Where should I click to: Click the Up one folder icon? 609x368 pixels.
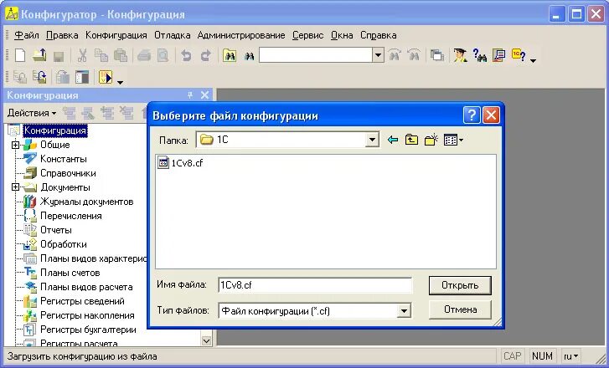411,140
